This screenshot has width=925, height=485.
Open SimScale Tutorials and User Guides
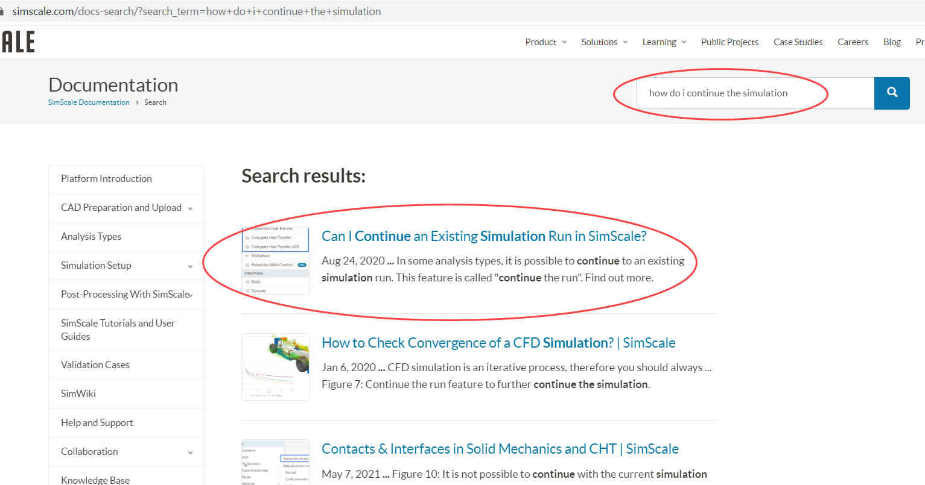tap(126, 330)
